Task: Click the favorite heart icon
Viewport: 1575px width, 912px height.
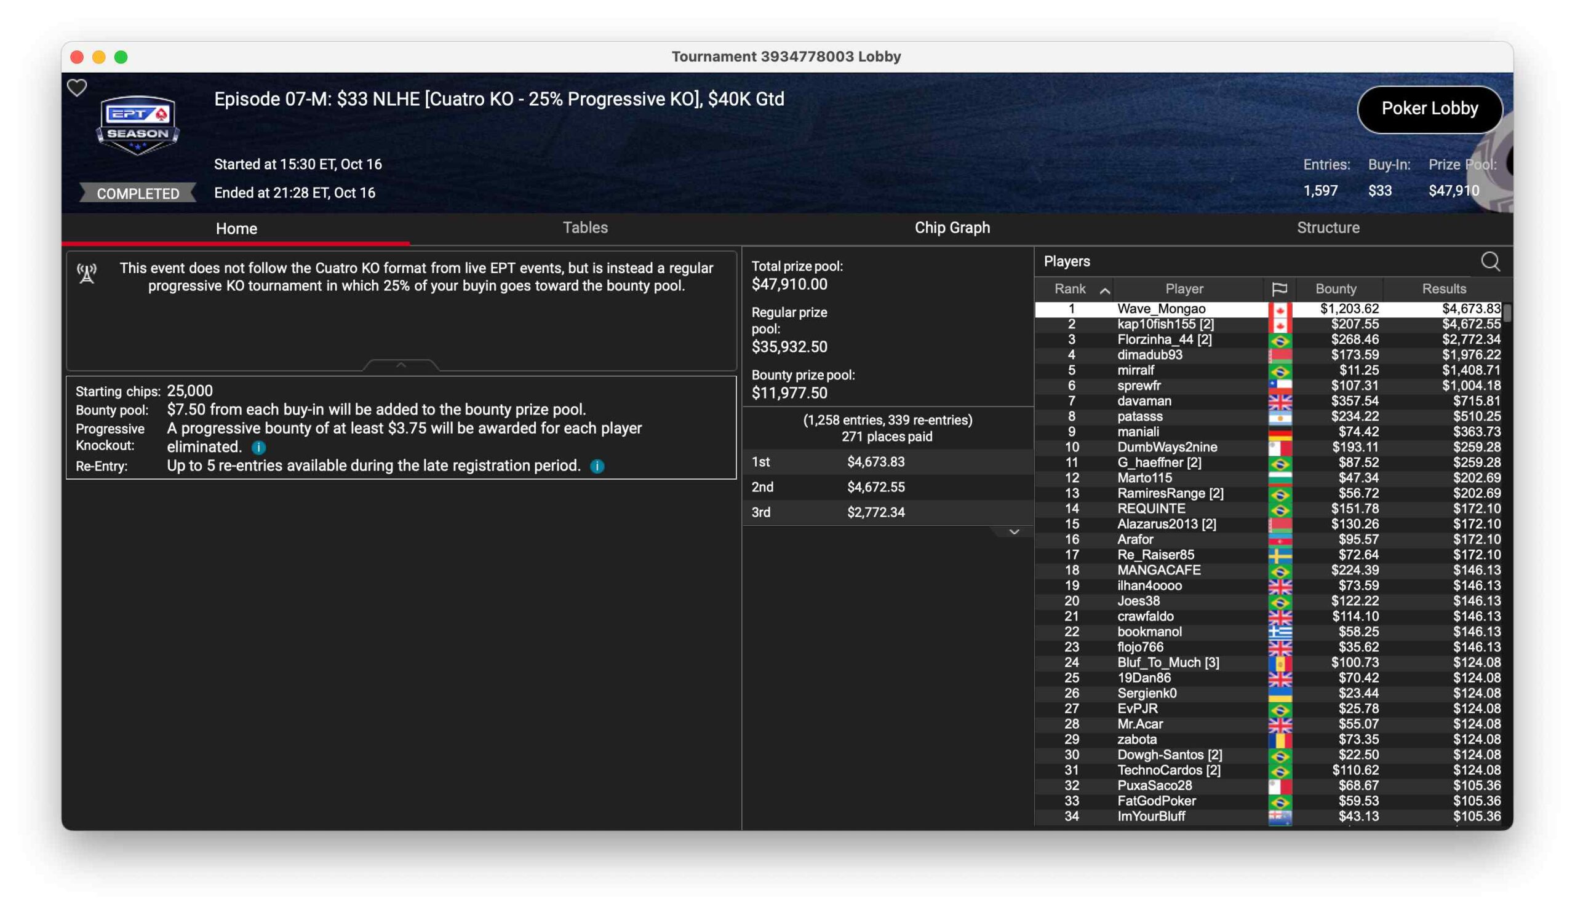Action: 77,87
